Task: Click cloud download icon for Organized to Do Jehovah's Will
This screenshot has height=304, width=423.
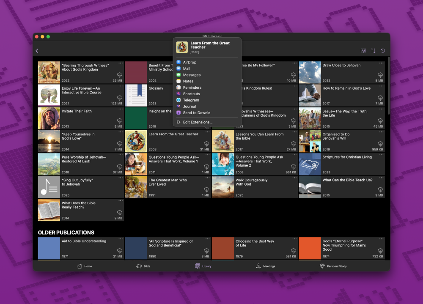Action: click(x=380, y=144)
